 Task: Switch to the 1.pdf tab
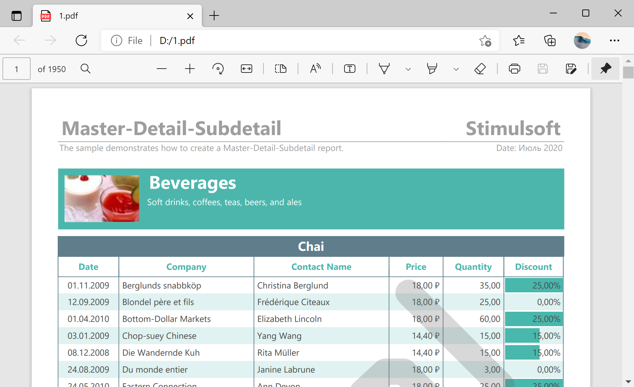point(117,16)
